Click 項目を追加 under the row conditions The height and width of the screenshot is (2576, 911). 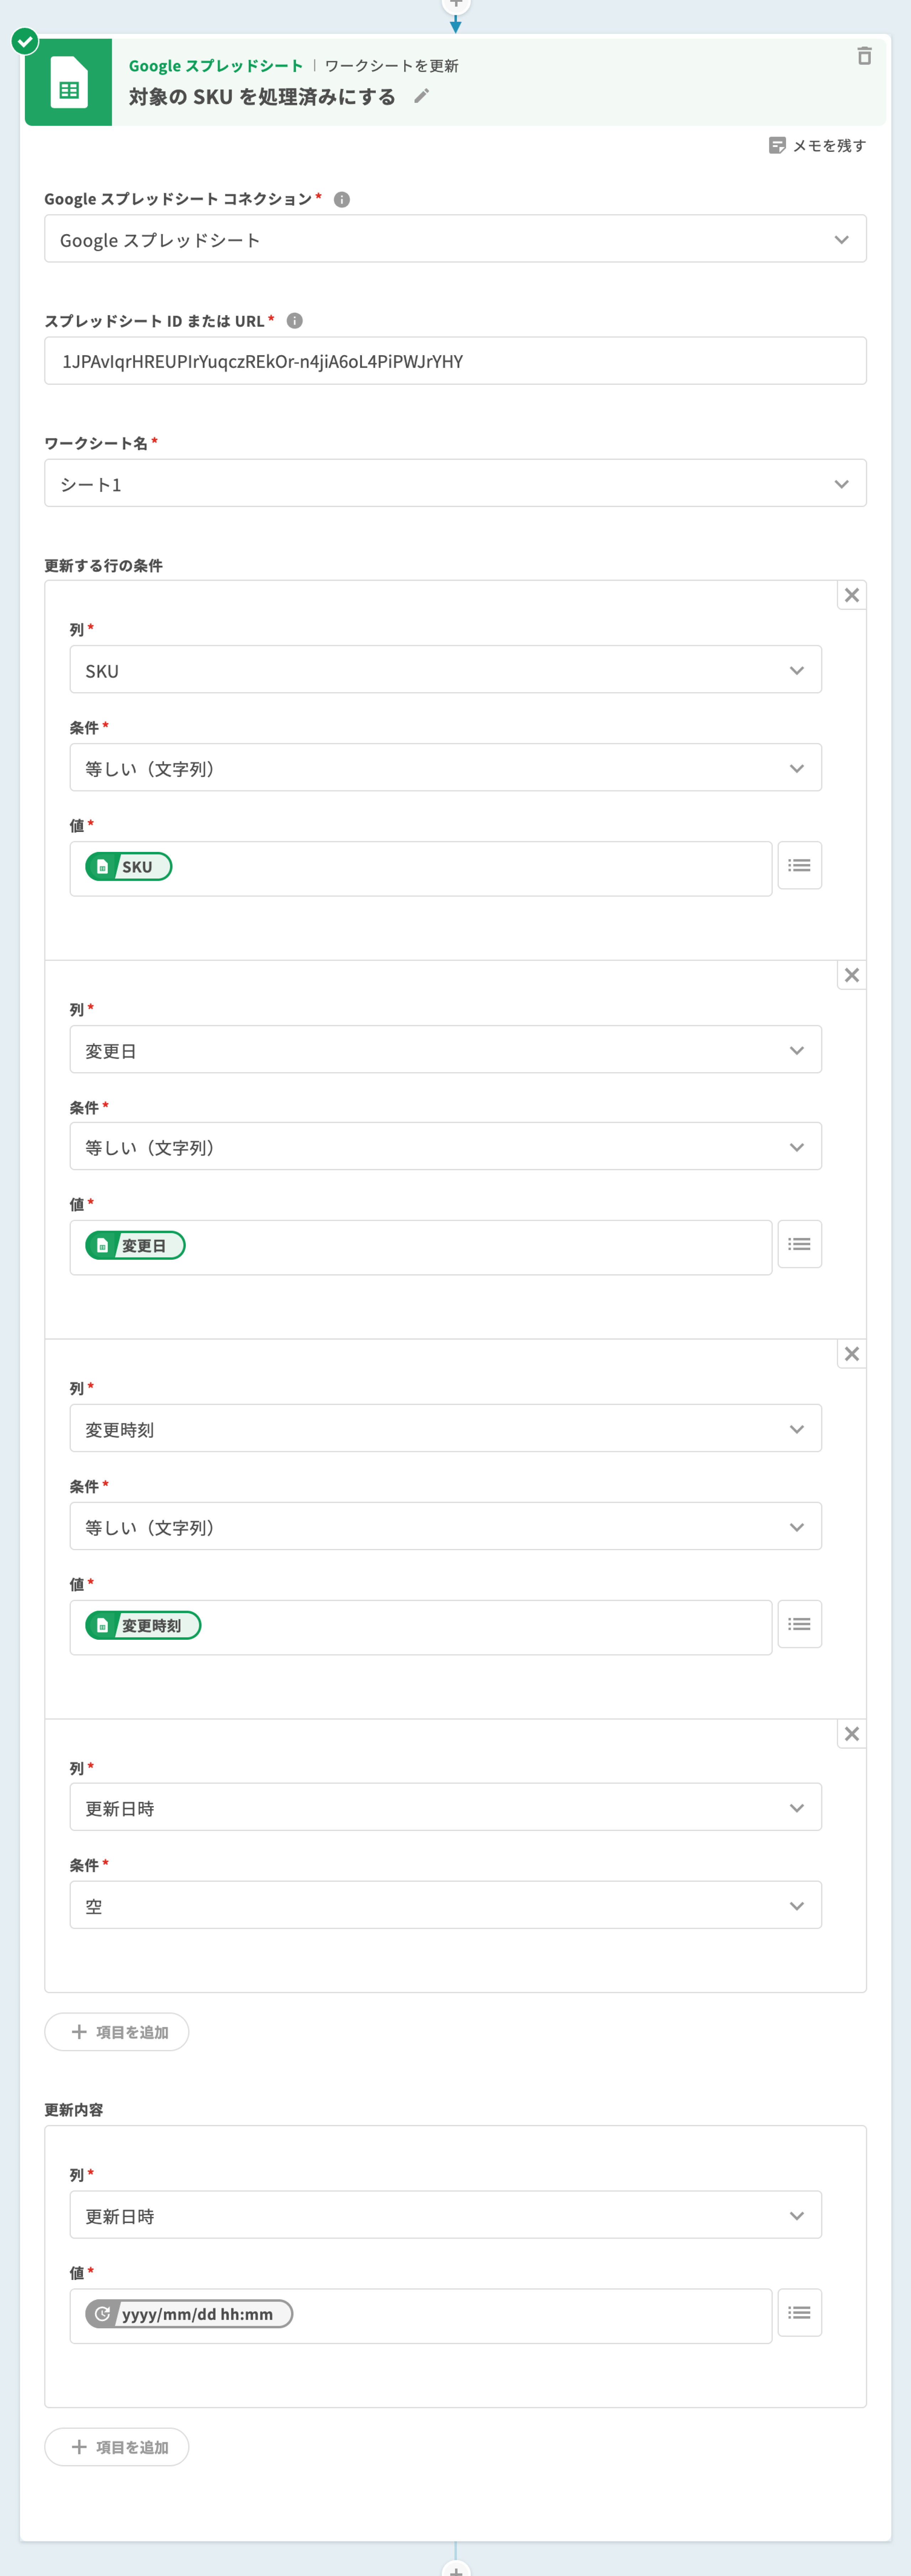[117, 2032]
